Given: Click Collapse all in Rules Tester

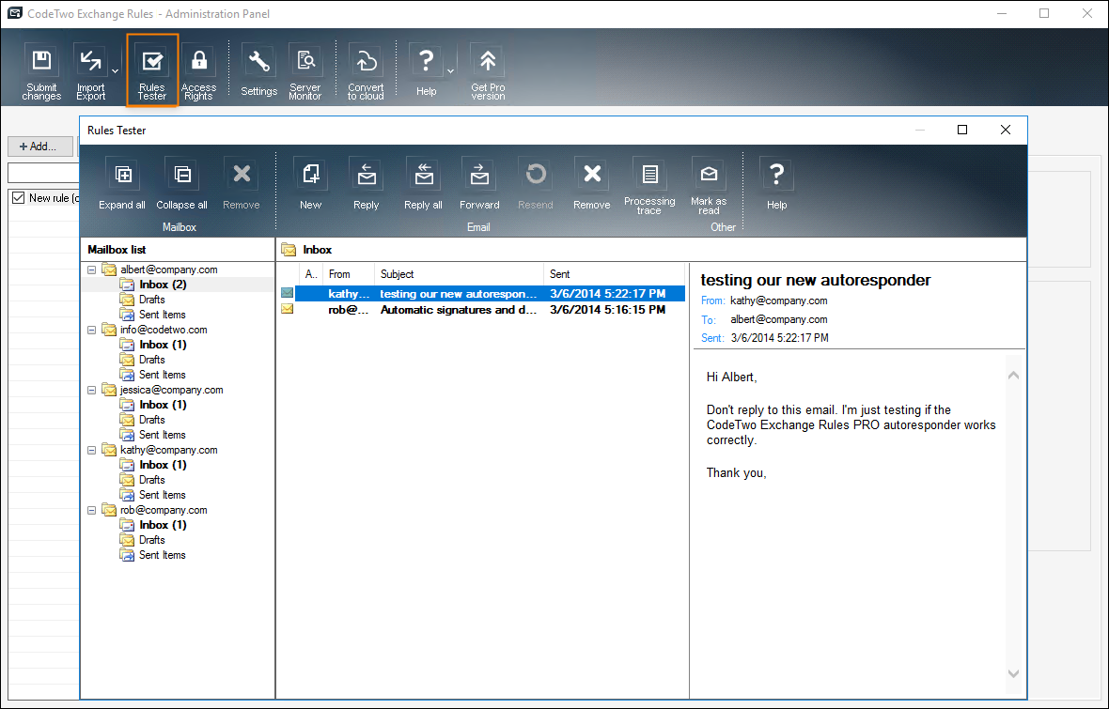Looking at the screenshot, I should (181, 184).
